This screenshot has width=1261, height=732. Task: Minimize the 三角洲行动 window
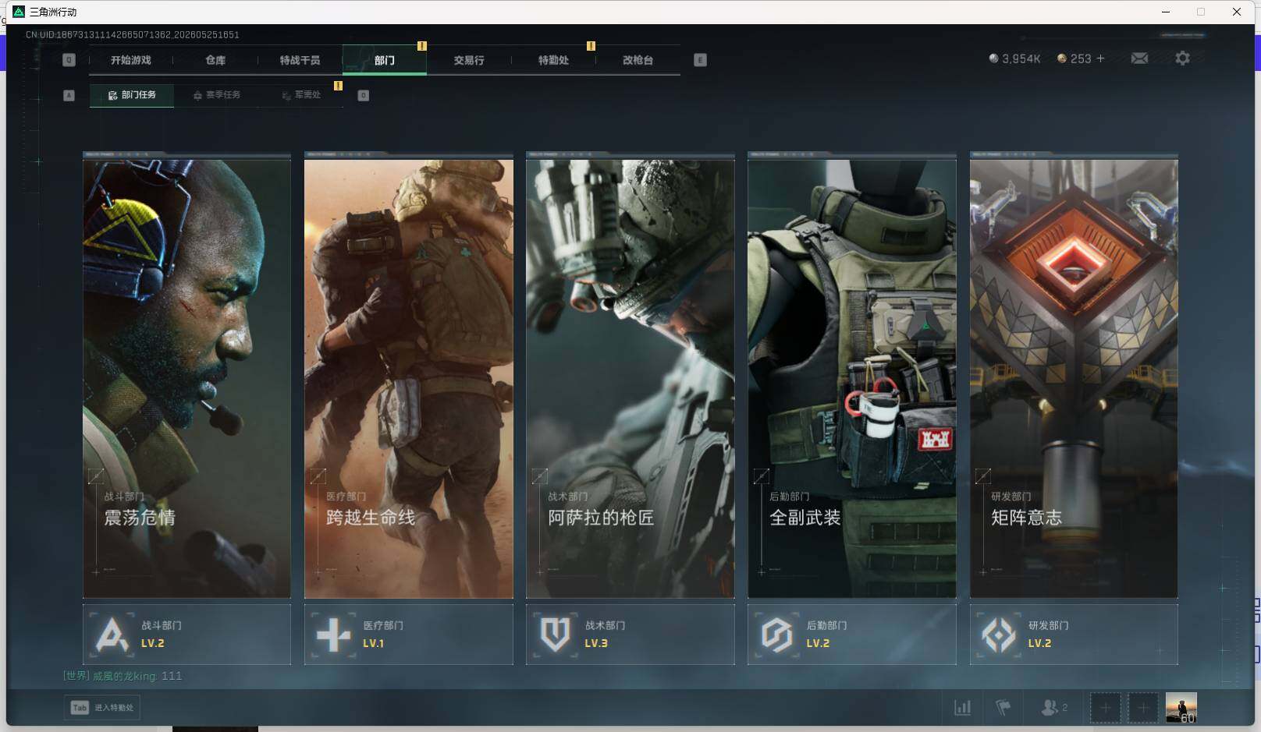[1166, 12]
